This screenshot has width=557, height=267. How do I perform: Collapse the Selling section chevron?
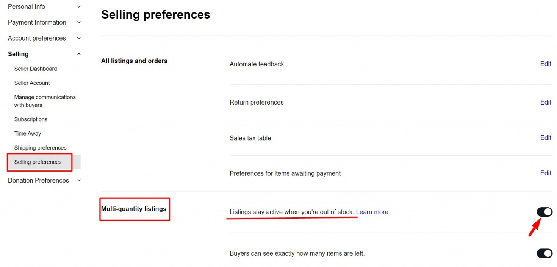click(x=79, y=54)
